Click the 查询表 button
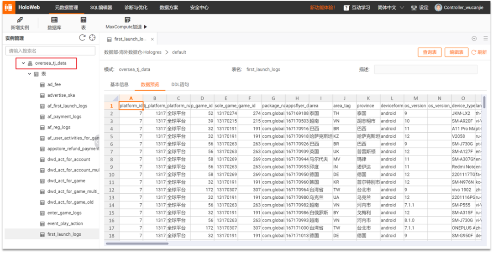Viewport: 493px width, 253px height. point(430,52)
